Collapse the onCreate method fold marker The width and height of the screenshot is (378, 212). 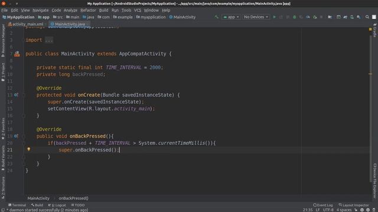pyautogui.click(x=24, y=95)
